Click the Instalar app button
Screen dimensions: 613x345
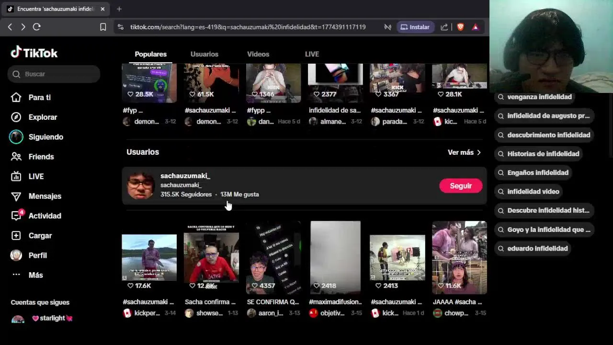[415, 27]
